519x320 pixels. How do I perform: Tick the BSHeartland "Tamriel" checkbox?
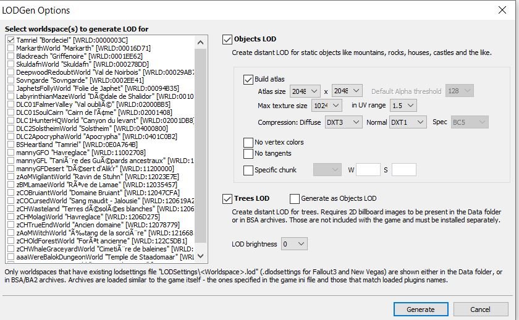click(x=11, y=145)
